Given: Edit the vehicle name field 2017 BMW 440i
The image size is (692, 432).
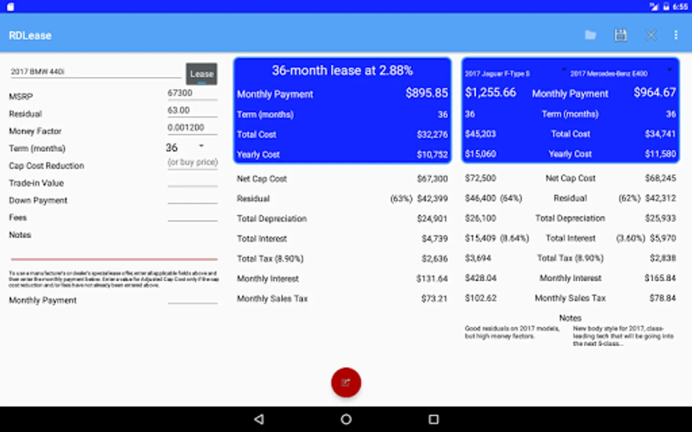Looking at the screenshot, I should (96, 72).
